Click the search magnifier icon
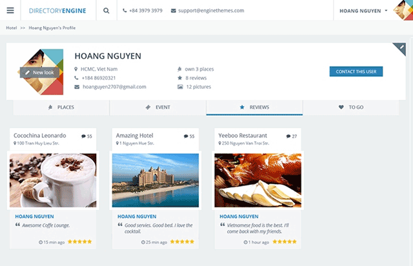 106,10
